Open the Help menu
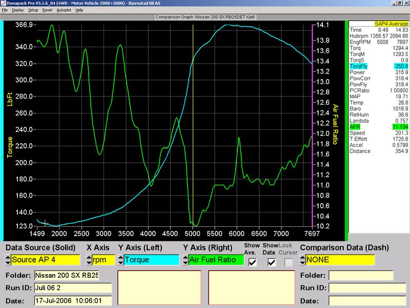This screenshot has width=410, height=308. click(x=79, y=10)
